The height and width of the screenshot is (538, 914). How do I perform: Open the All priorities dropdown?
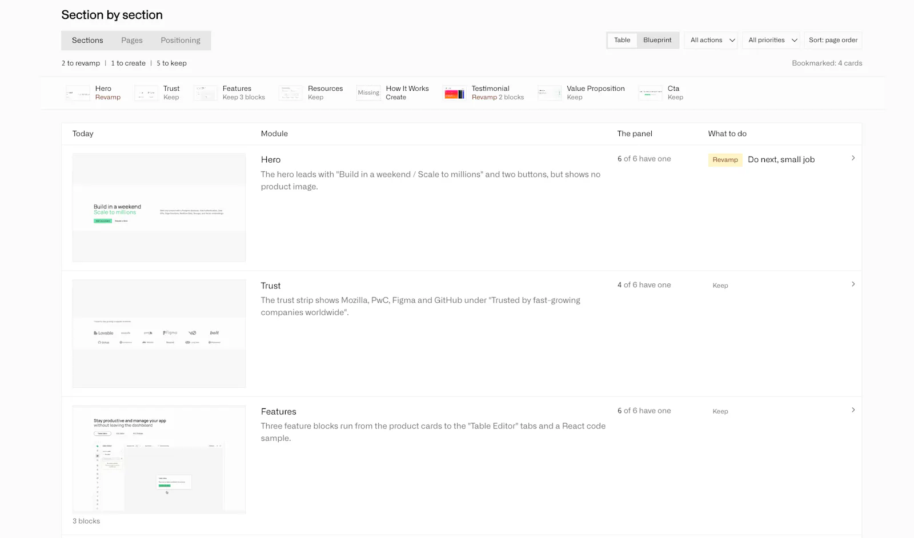(x=771, y=40)
